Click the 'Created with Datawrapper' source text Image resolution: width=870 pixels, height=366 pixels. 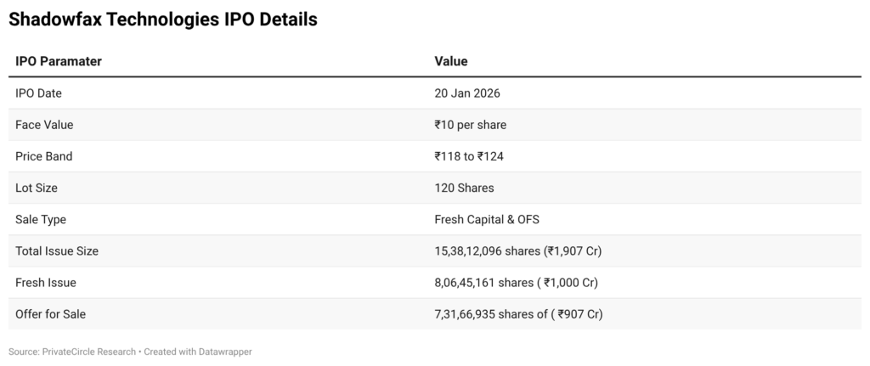point(201,351)
